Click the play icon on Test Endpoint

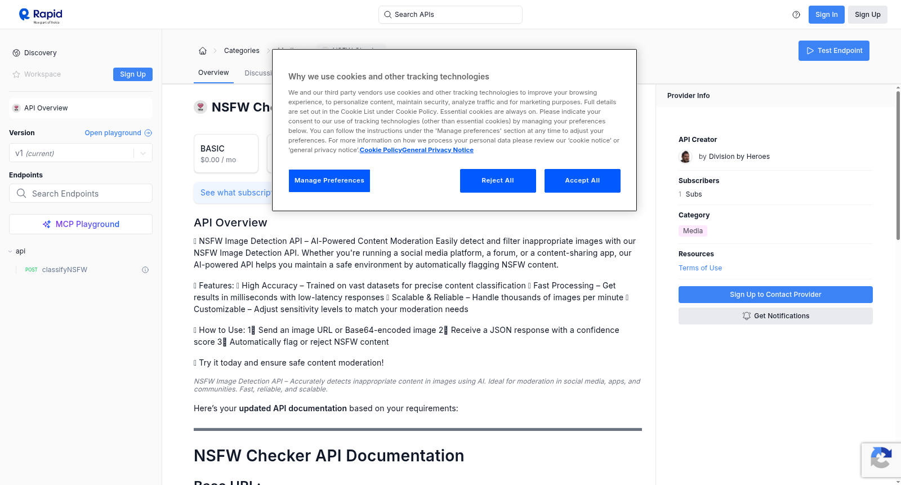tap(810, 51)
